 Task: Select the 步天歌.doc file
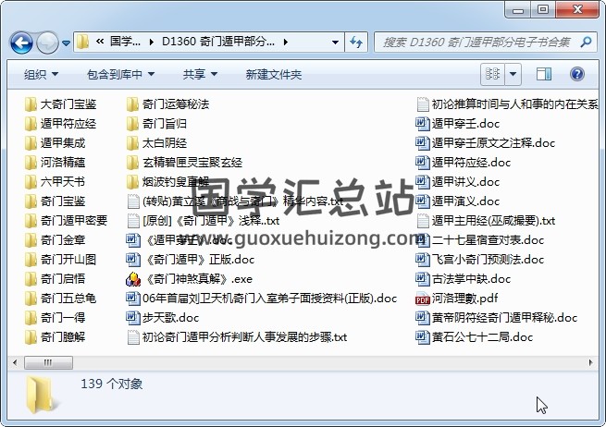[x=163, y=317]
